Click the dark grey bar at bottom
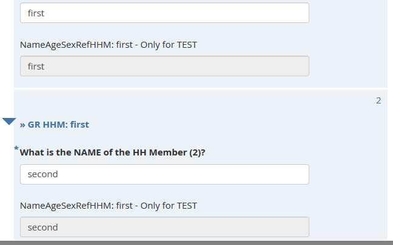Screen dimensions: 393x245 (x=196, y=243)
